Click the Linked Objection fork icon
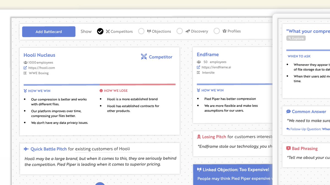 point(199,170)
